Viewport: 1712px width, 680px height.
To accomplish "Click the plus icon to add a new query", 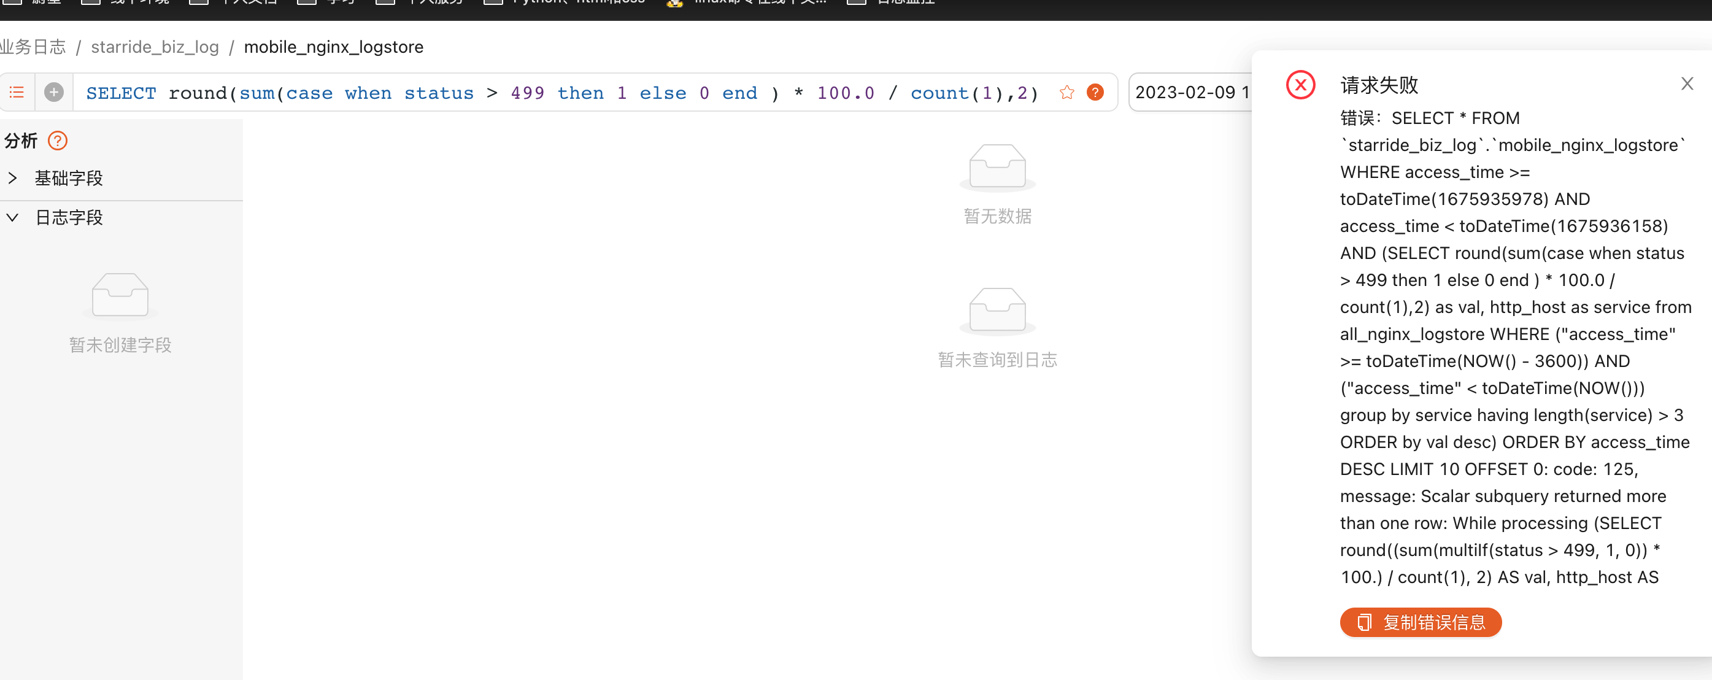I will pos(53,91).
